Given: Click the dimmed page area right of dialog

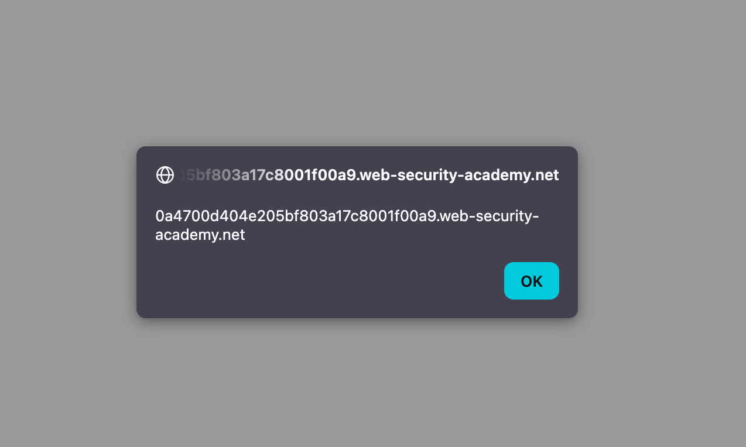Looking at the screenshot, I should tap(662, 234).
